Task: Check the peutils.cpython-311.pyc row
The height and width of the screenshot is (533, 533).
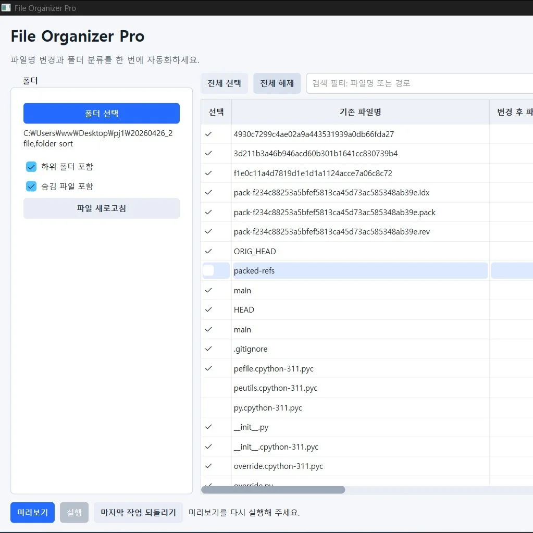Action: [x=208, y=388]
